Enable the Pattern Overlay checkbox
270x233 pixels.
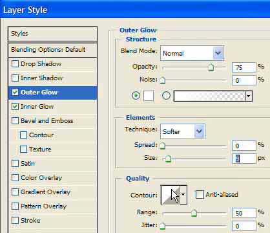point(15,206)
